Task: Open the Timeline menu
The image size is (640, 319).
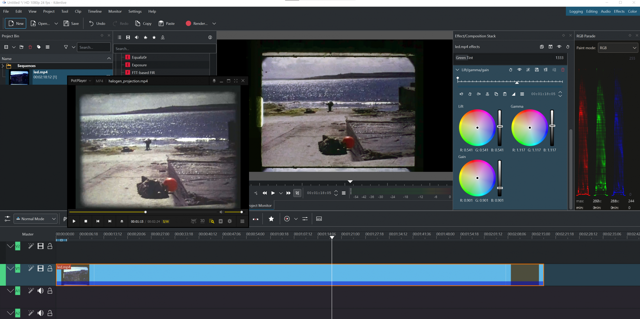Action: point(94,11)
